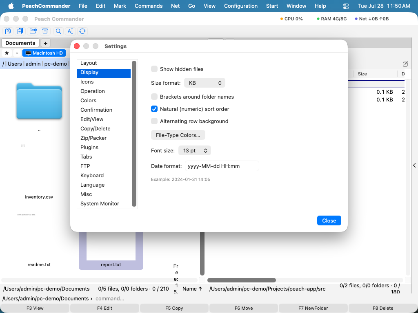Image resolution: width=418 pixels, height=313 pixels.
Task: Click the F6 Move button
Action: (x=244, y=308)
